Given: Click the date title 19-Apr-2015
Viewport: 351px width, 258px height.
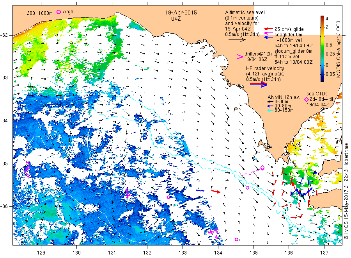Looking at the screenshot, I should click(181, 13).
